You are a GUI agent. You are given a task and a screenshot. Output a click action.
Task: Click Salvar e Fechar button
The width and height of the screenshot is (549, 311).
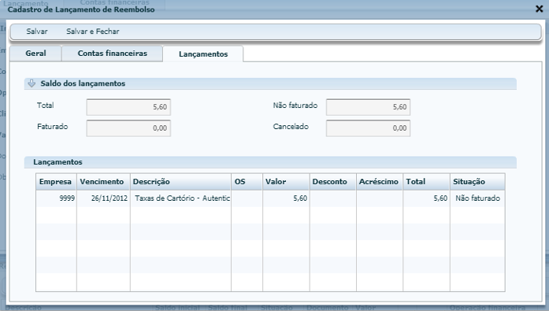pos(93,31)
